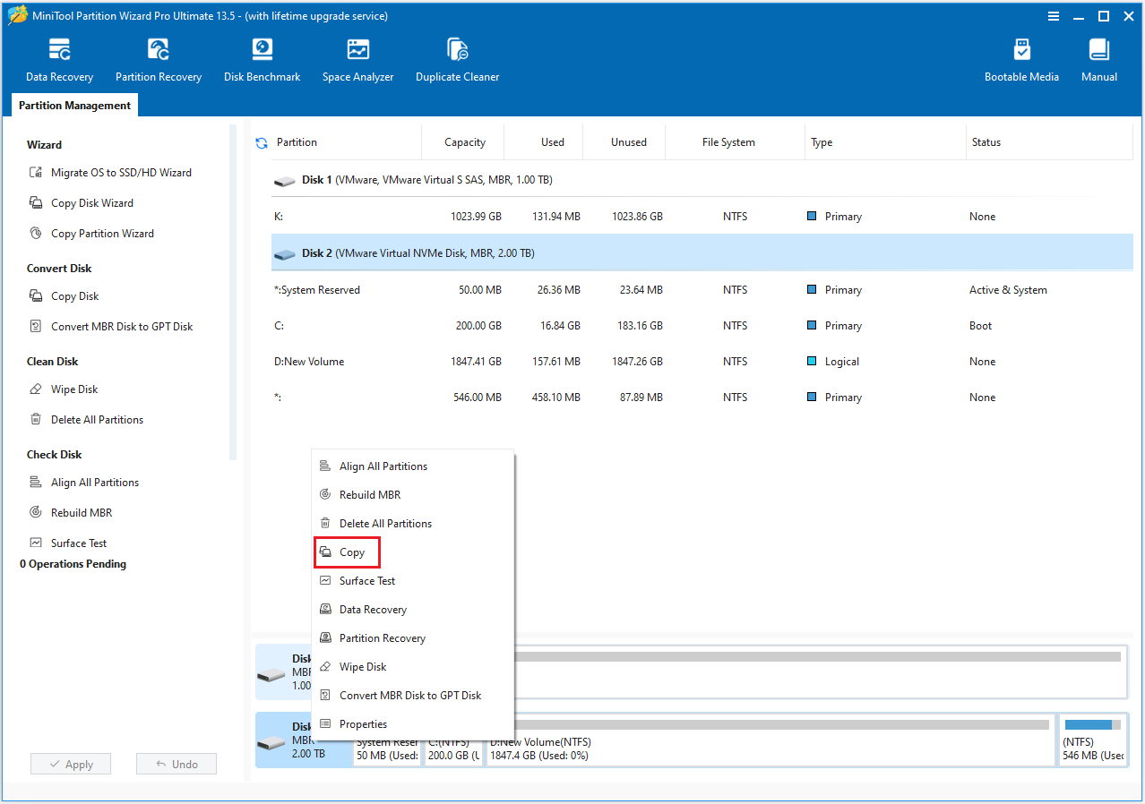Launch the Partition Recovery tool
This screenshot has height=804, width=1145.
click(x=159, y=58)
